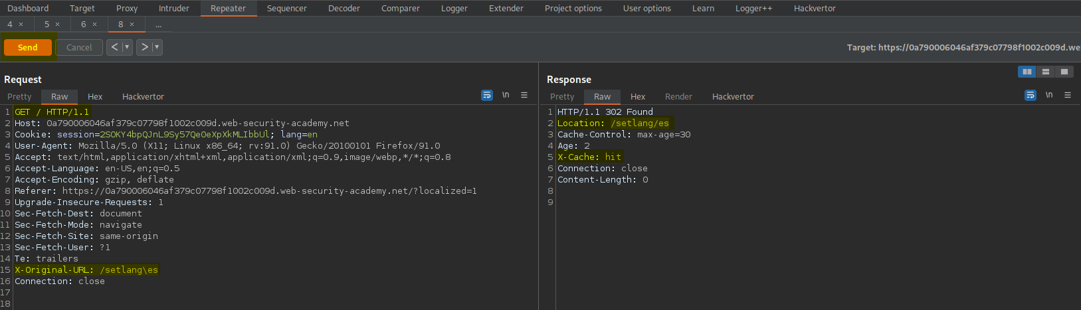Screen dimensions: 1081x310
Task: Open Project options tab
Action: tap(573, 8)
